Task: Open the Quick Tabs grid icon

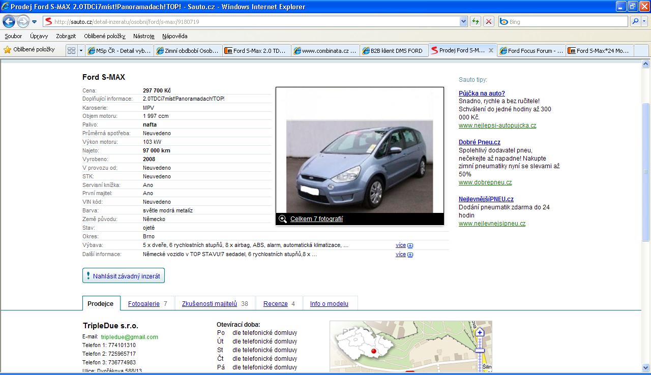Action: tap(72, 50)
